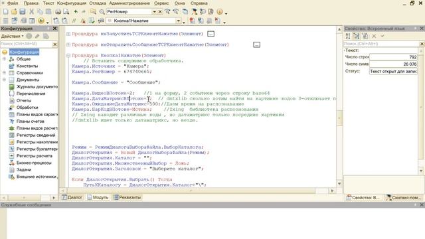
Task: Click the orange About info icon
Action: pyautogui.click(x=220, y=12)
